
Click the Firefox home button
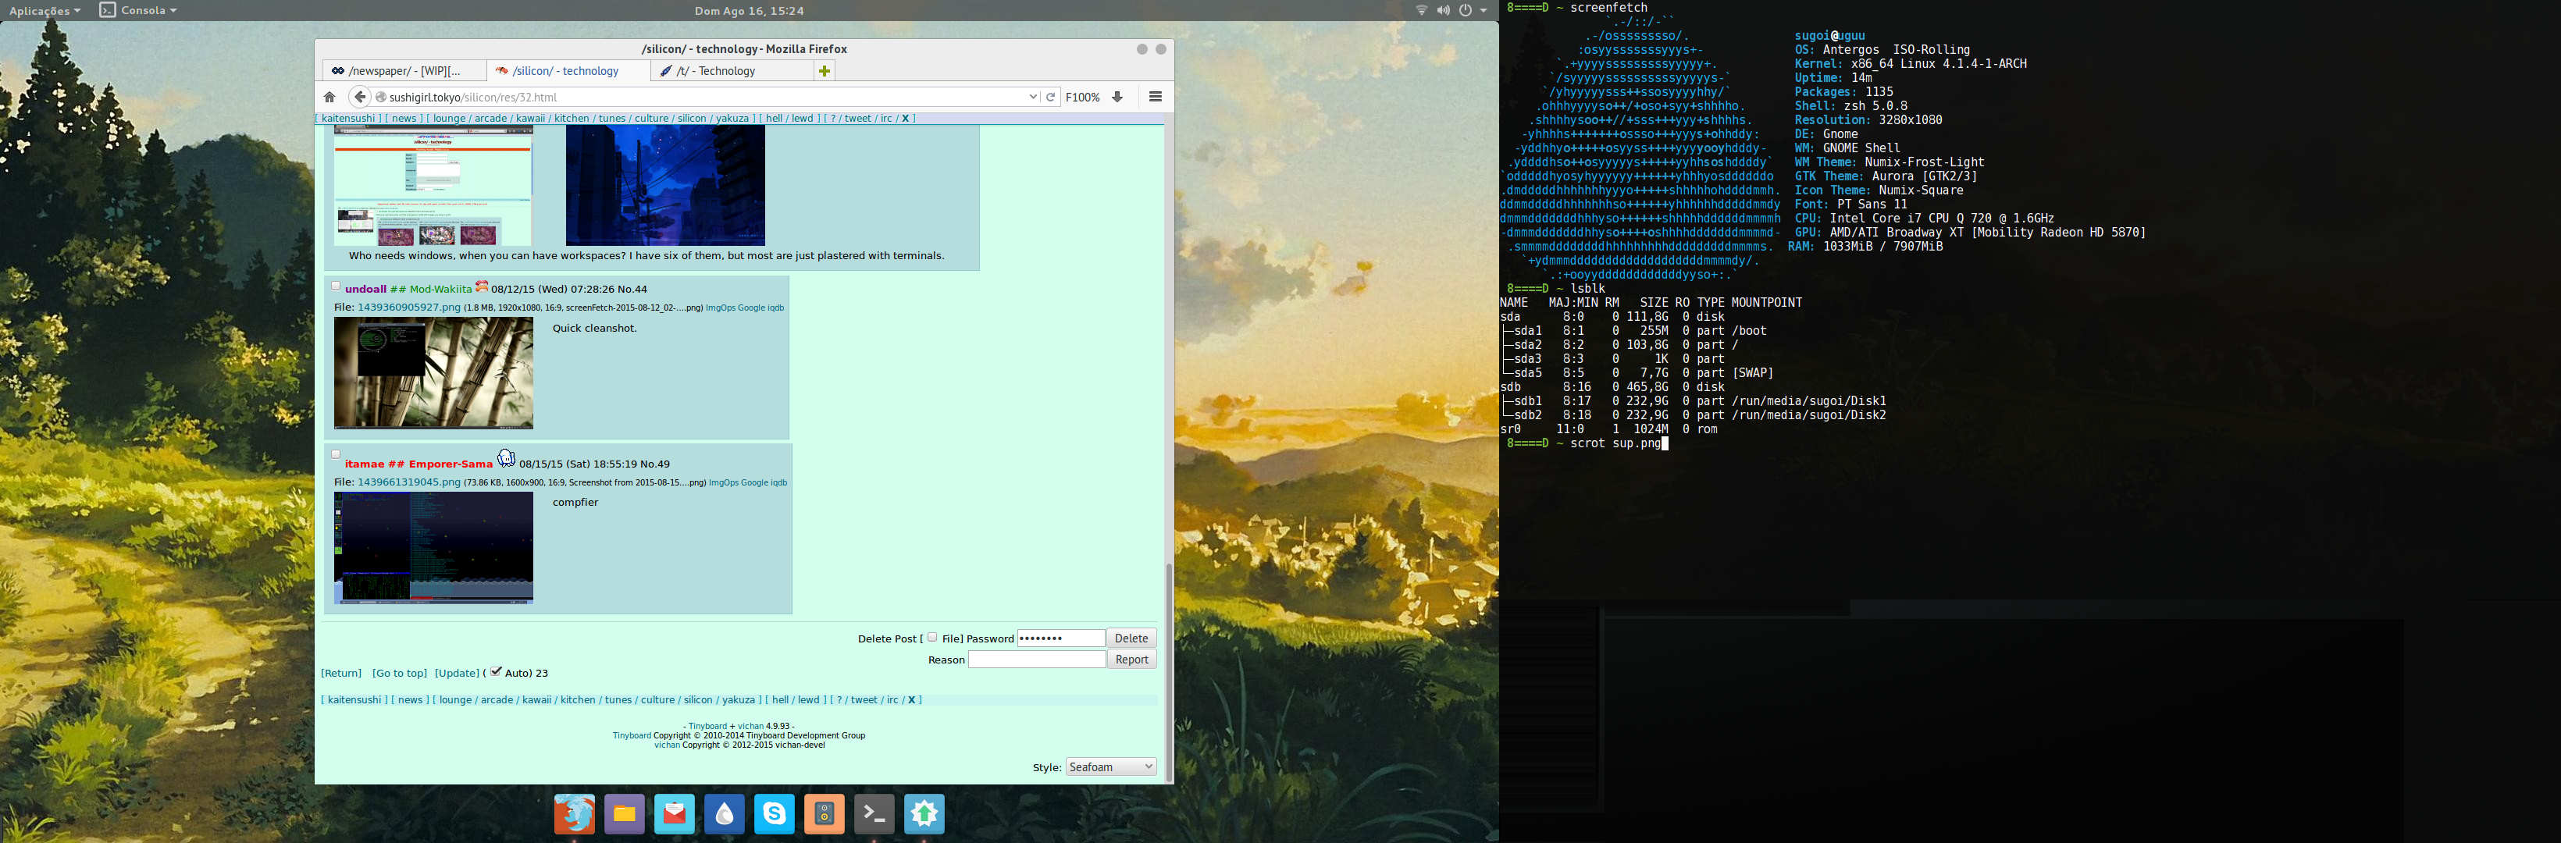(x=329, y=98)
